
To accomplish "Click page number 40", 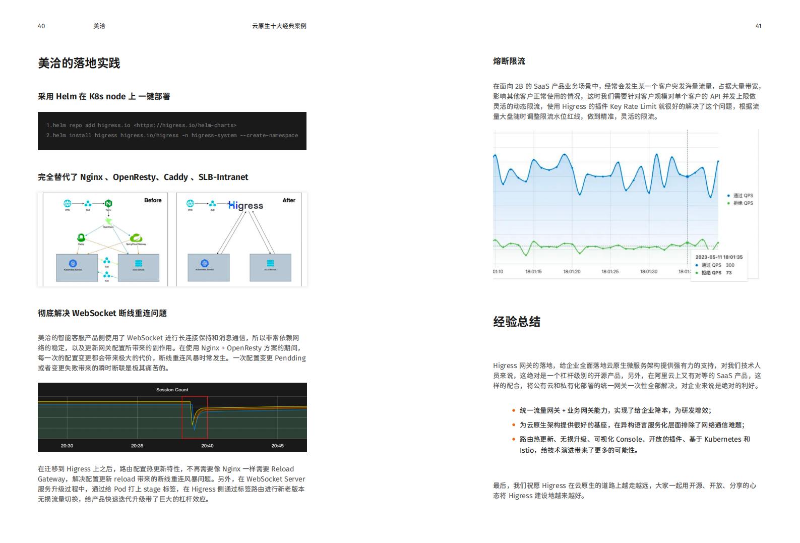I will pyautogui.click(x=41, y=26).
